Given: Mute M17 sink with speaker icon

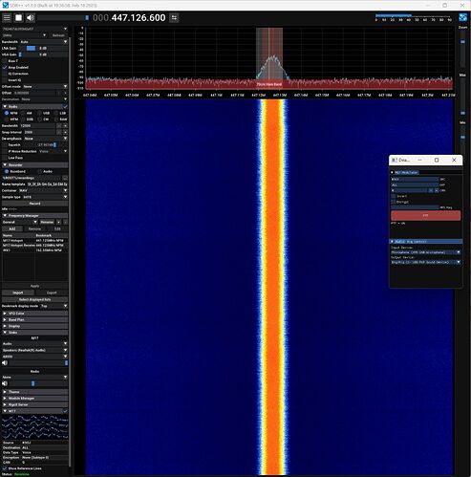Looking at the screenshot, I should 5,363.
